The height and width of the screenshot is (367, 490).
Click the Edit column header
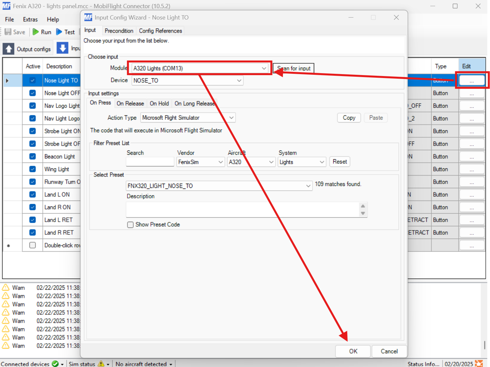[472, 66]
